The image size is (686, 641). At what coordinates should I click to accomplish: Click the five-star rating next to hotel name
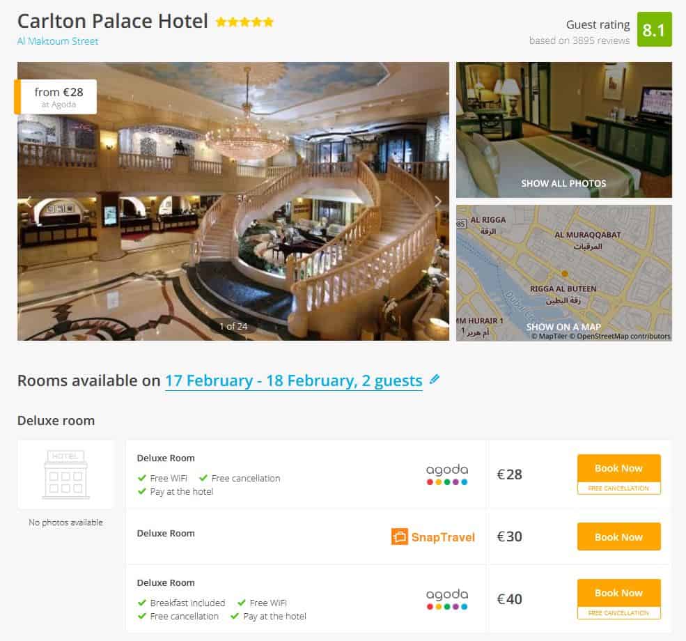pos(246,22)
